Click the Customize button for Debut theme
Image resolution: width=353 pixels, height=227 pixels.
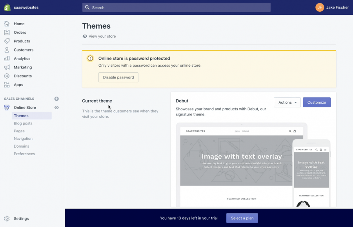(317, 102)
